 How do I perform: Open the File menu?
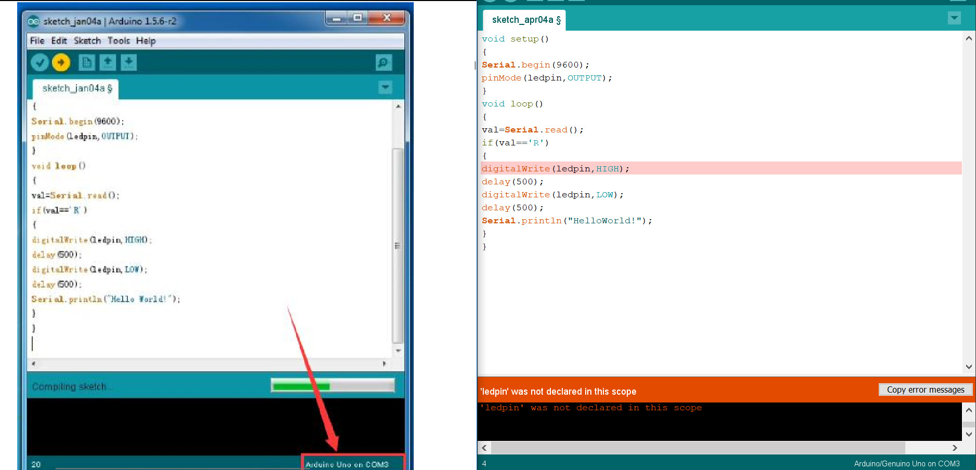click(x=37, y=41)
